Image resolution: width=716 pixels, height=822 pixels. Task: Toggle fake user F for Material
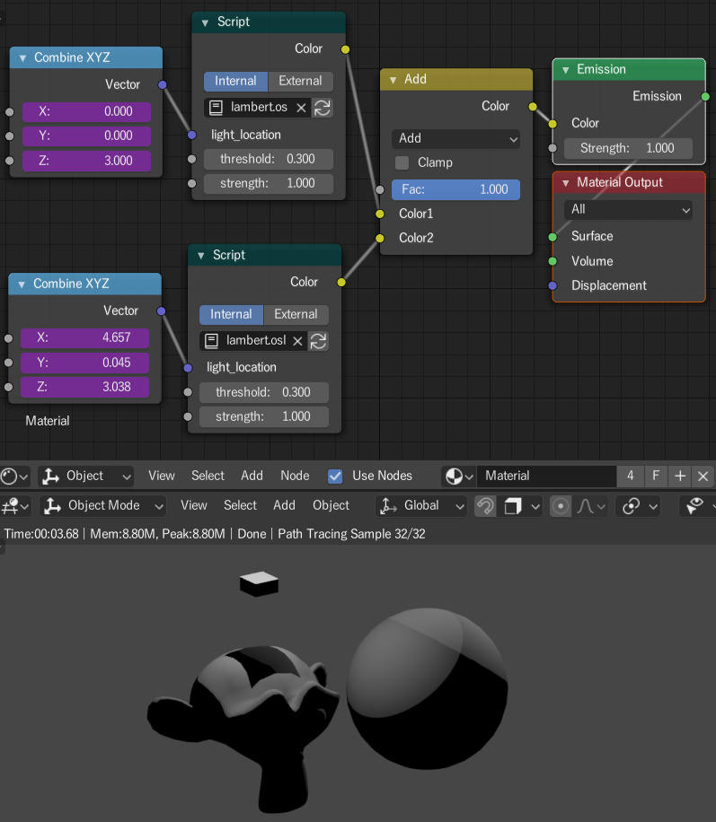(x=655, y=476)
